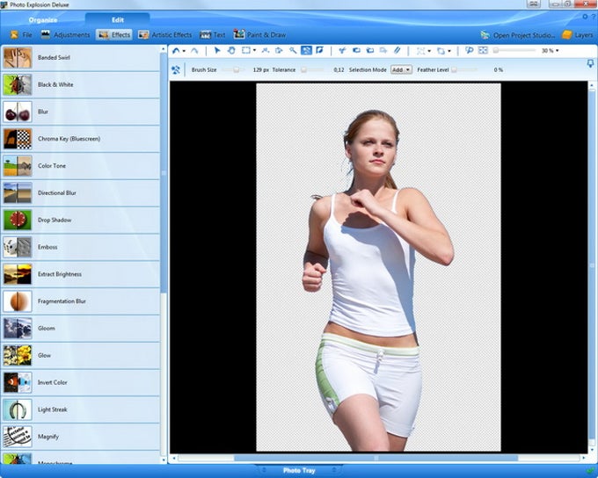Screen dimensions: 598x478
Task: Click the Layers icon in the top bar
Action: point(567,34)
